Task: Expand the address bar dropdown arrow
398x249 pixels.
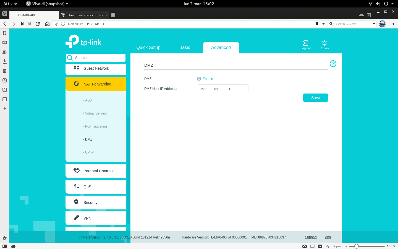Action: (323, 24)
